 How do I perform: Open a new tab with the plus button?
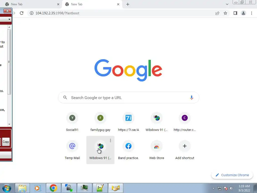click(x=128, y=4)
